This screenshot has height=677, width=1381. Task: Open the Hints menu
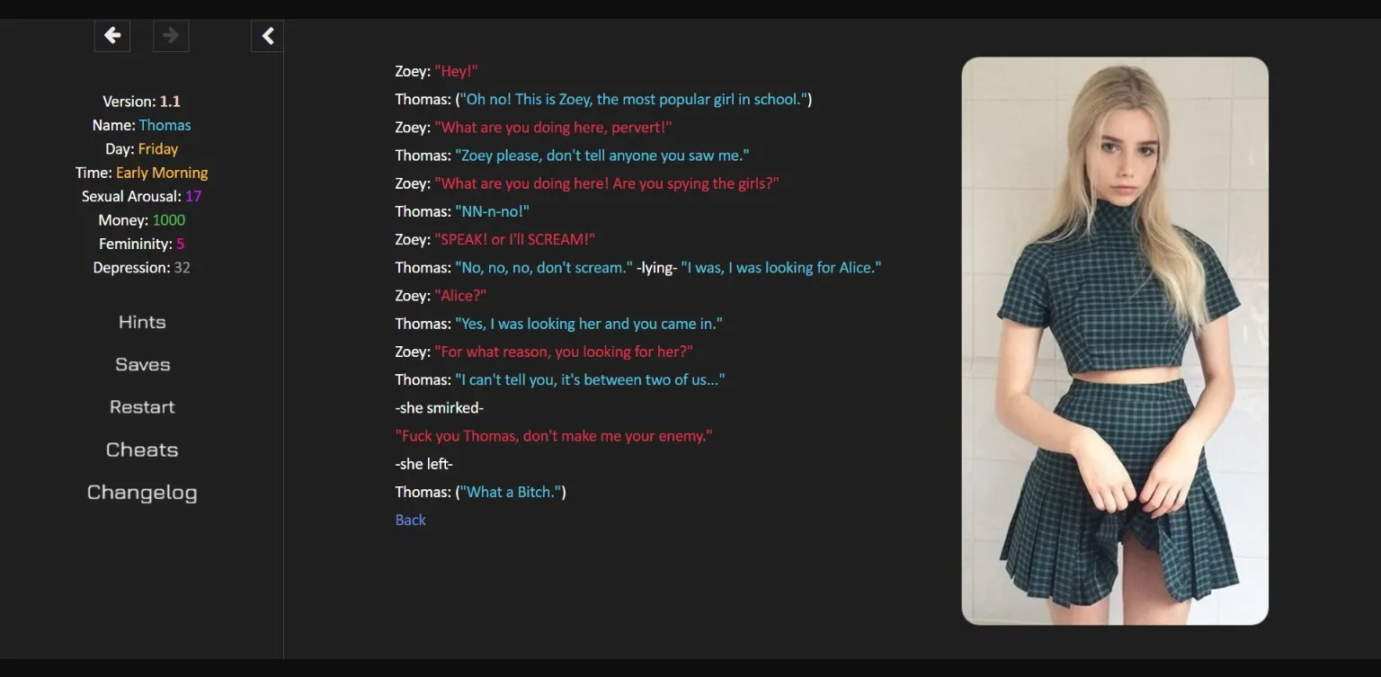click(142, 322)
